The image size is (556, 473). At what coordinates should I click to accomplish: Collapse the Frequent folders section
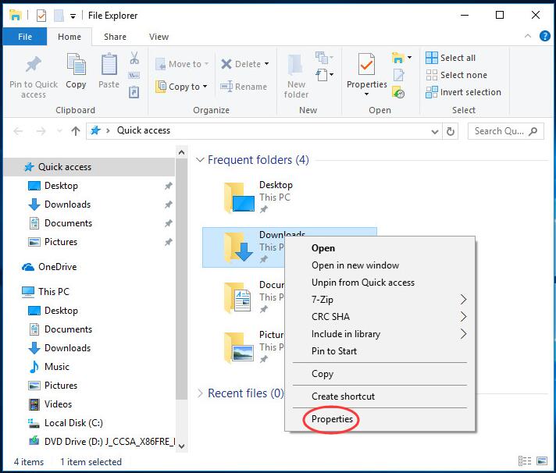(x=200, y=160)
